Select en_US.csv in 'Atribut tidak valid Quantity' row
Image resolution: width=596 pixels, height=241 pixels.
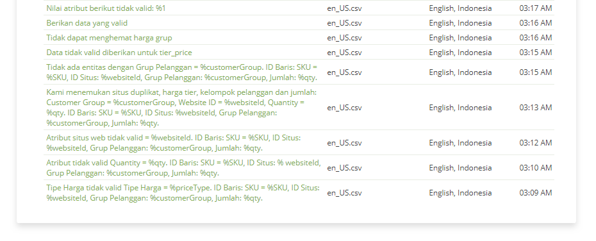click(x=344, y=168)
